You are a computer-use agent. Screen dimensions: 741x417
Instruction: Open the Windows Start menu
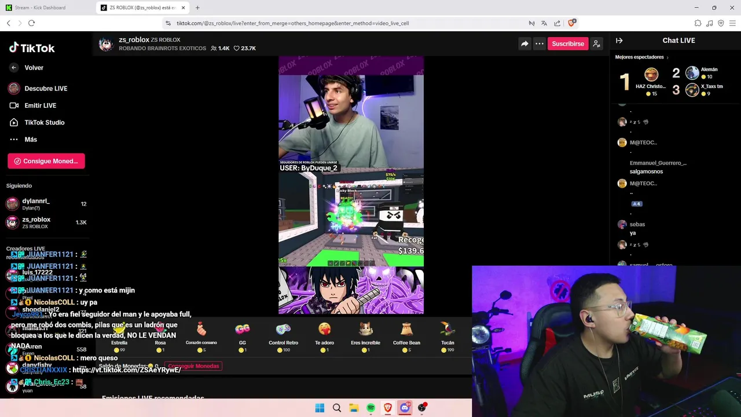(x=320, y=408)
